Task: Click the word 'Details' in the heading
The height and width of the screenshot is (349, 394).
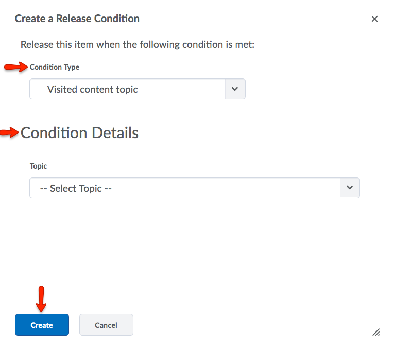Action: 115,133
